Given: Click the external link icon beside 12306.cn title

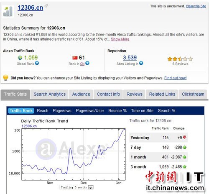Looking at the screenshot, I should click(46, 6).
